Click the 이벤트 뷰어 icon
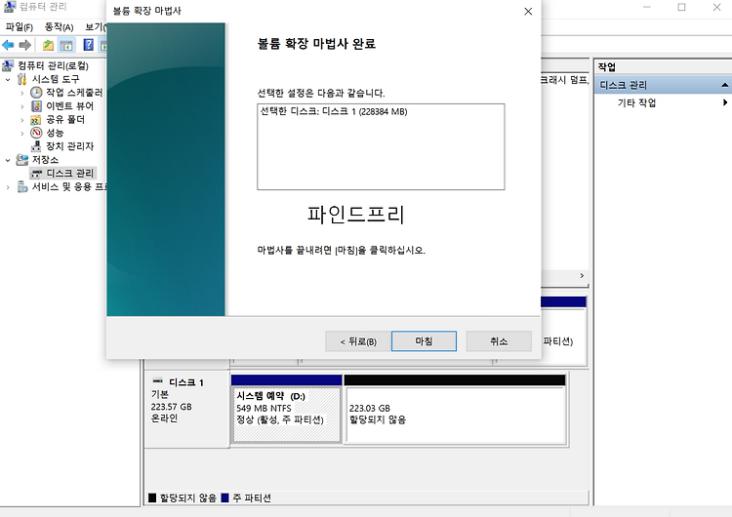The width and height of the screenshot is (732, 517). point(36,106)
